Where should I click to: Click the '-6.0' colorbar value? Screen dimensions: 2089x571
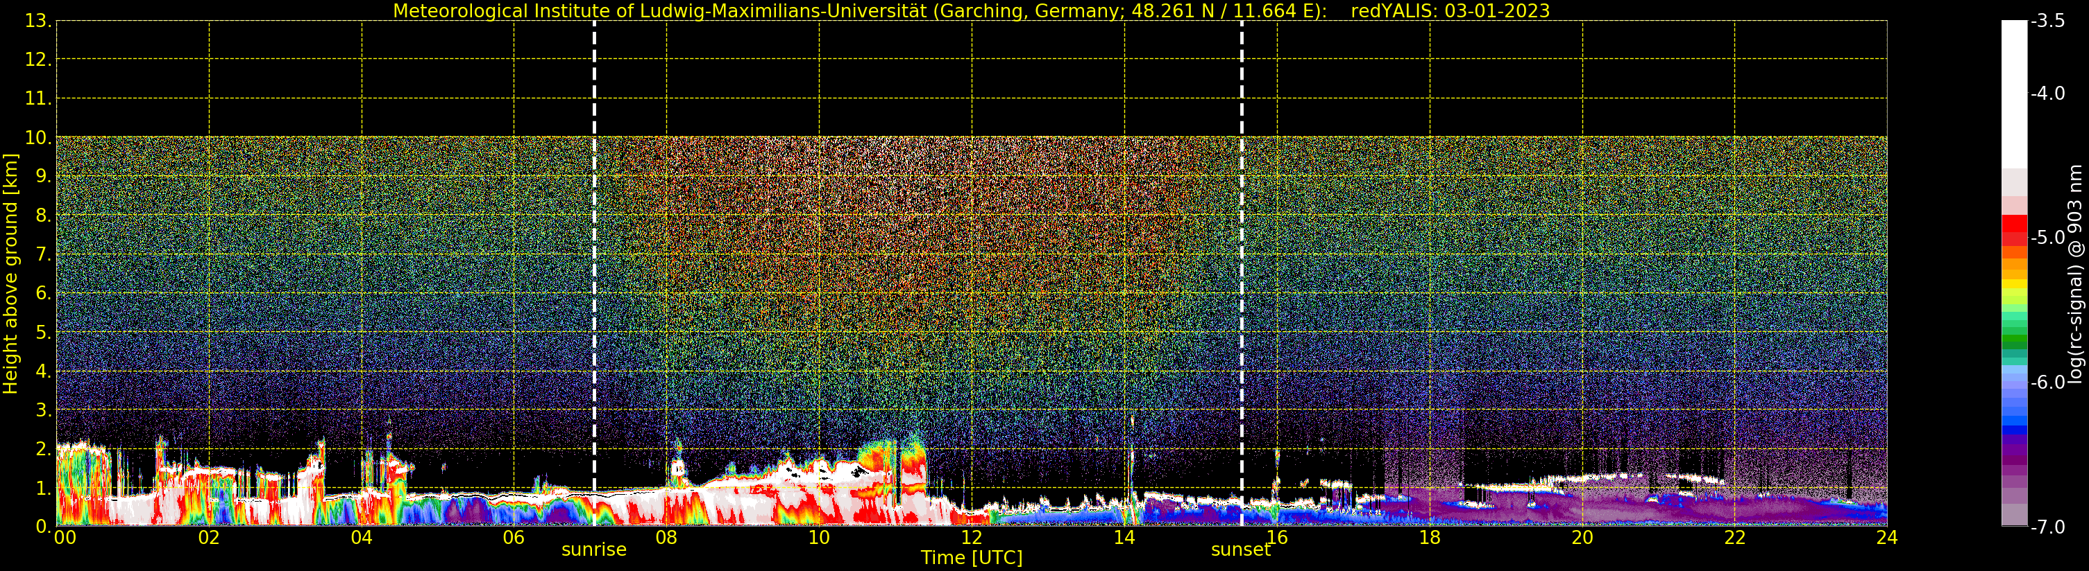click(2047, 383)
